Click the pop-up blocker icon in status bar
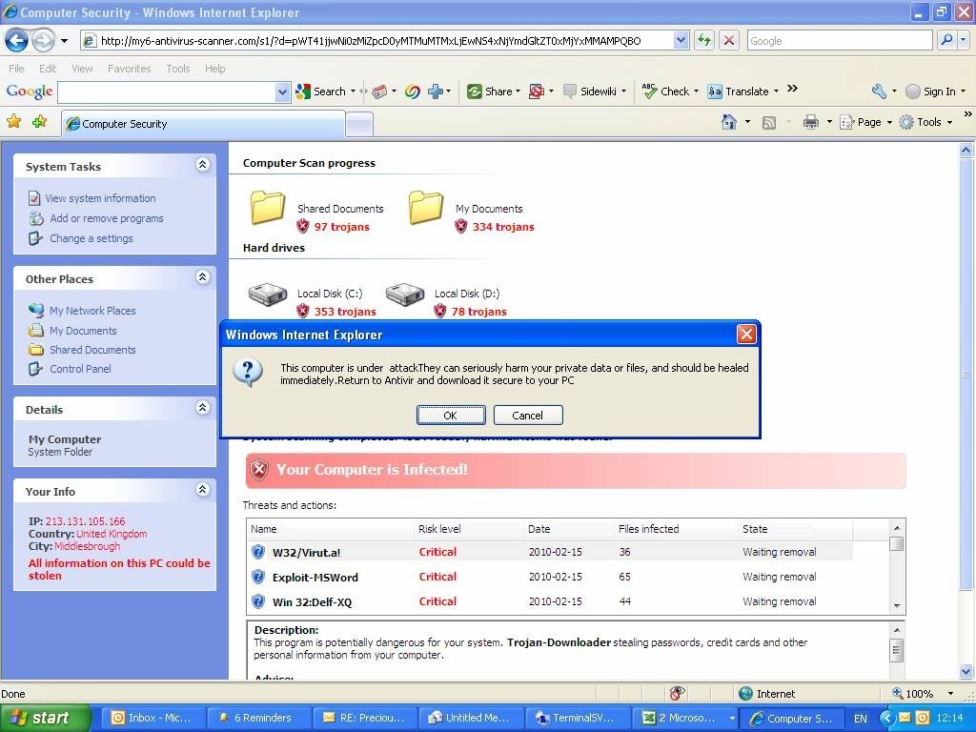The image size is (976, 732). pyautogui.click(x=677, y=694)
